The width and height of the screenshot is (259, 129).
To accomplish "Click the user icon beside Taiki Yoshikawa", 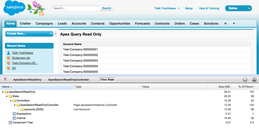I will click(x=9, y=53).
